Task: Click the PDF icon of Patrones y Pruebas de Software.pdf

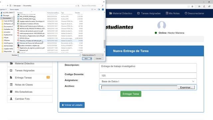Action: click(x=18, y=41)
